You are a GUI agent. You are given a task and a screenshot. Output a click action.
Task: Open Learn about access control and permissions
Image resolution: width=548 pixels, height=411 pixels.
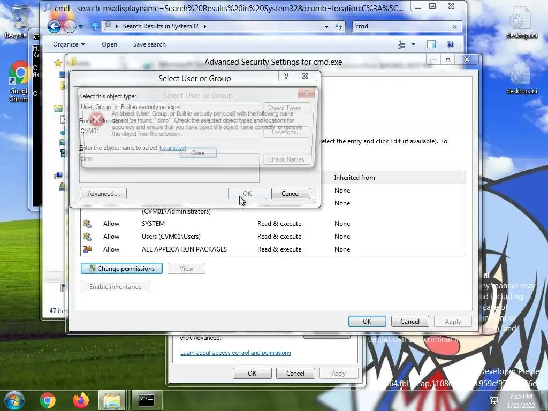(x=235, y=353)
